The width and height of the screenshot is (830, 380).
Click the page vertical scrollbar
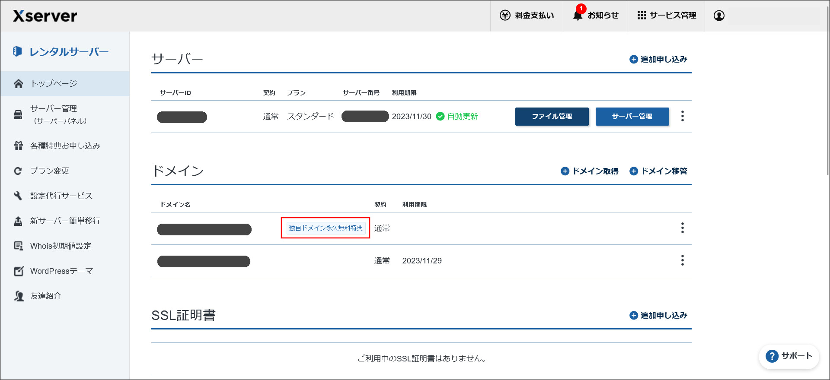point(828,91)
